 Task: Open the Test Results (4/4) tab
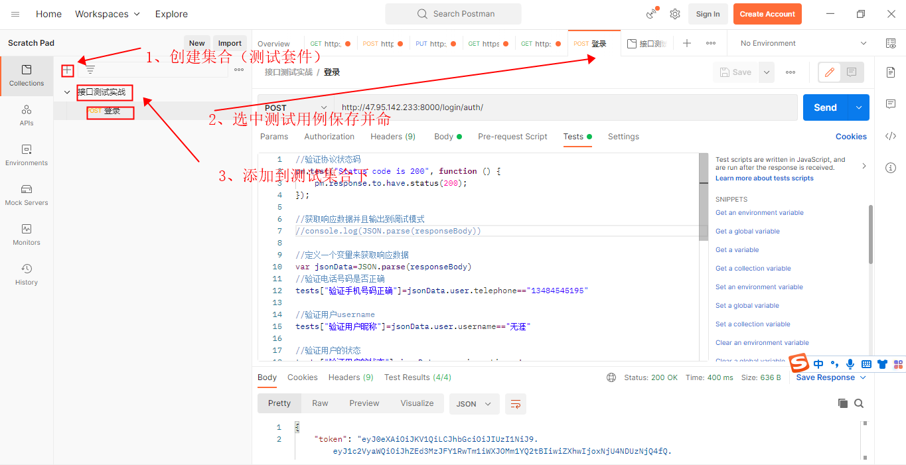pos(417,377)
